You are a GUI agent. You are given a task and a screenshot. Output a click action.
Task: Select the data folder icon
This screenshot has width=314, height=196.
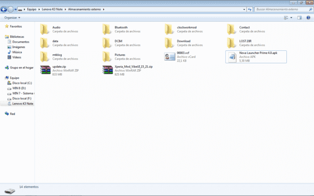click(x=44, y=43)
